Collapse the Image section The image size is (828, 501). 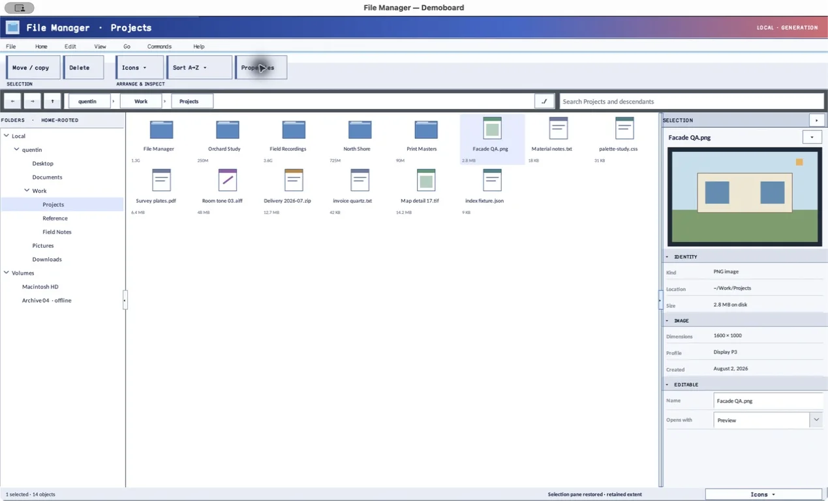pos(667,320)
